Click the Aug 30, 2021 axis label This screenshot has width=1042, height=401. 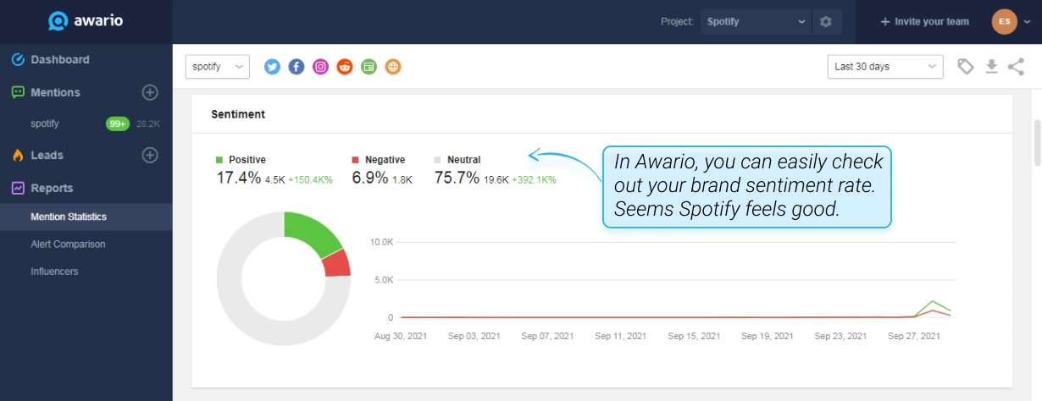point(401,336)
